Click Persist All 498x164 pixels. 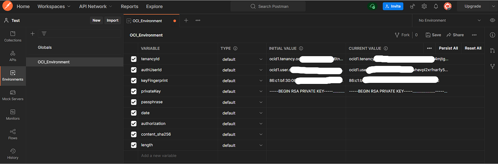coord(448,48)
